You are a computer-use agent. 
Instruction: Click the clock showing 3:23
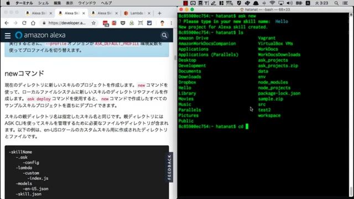[321, 3]
